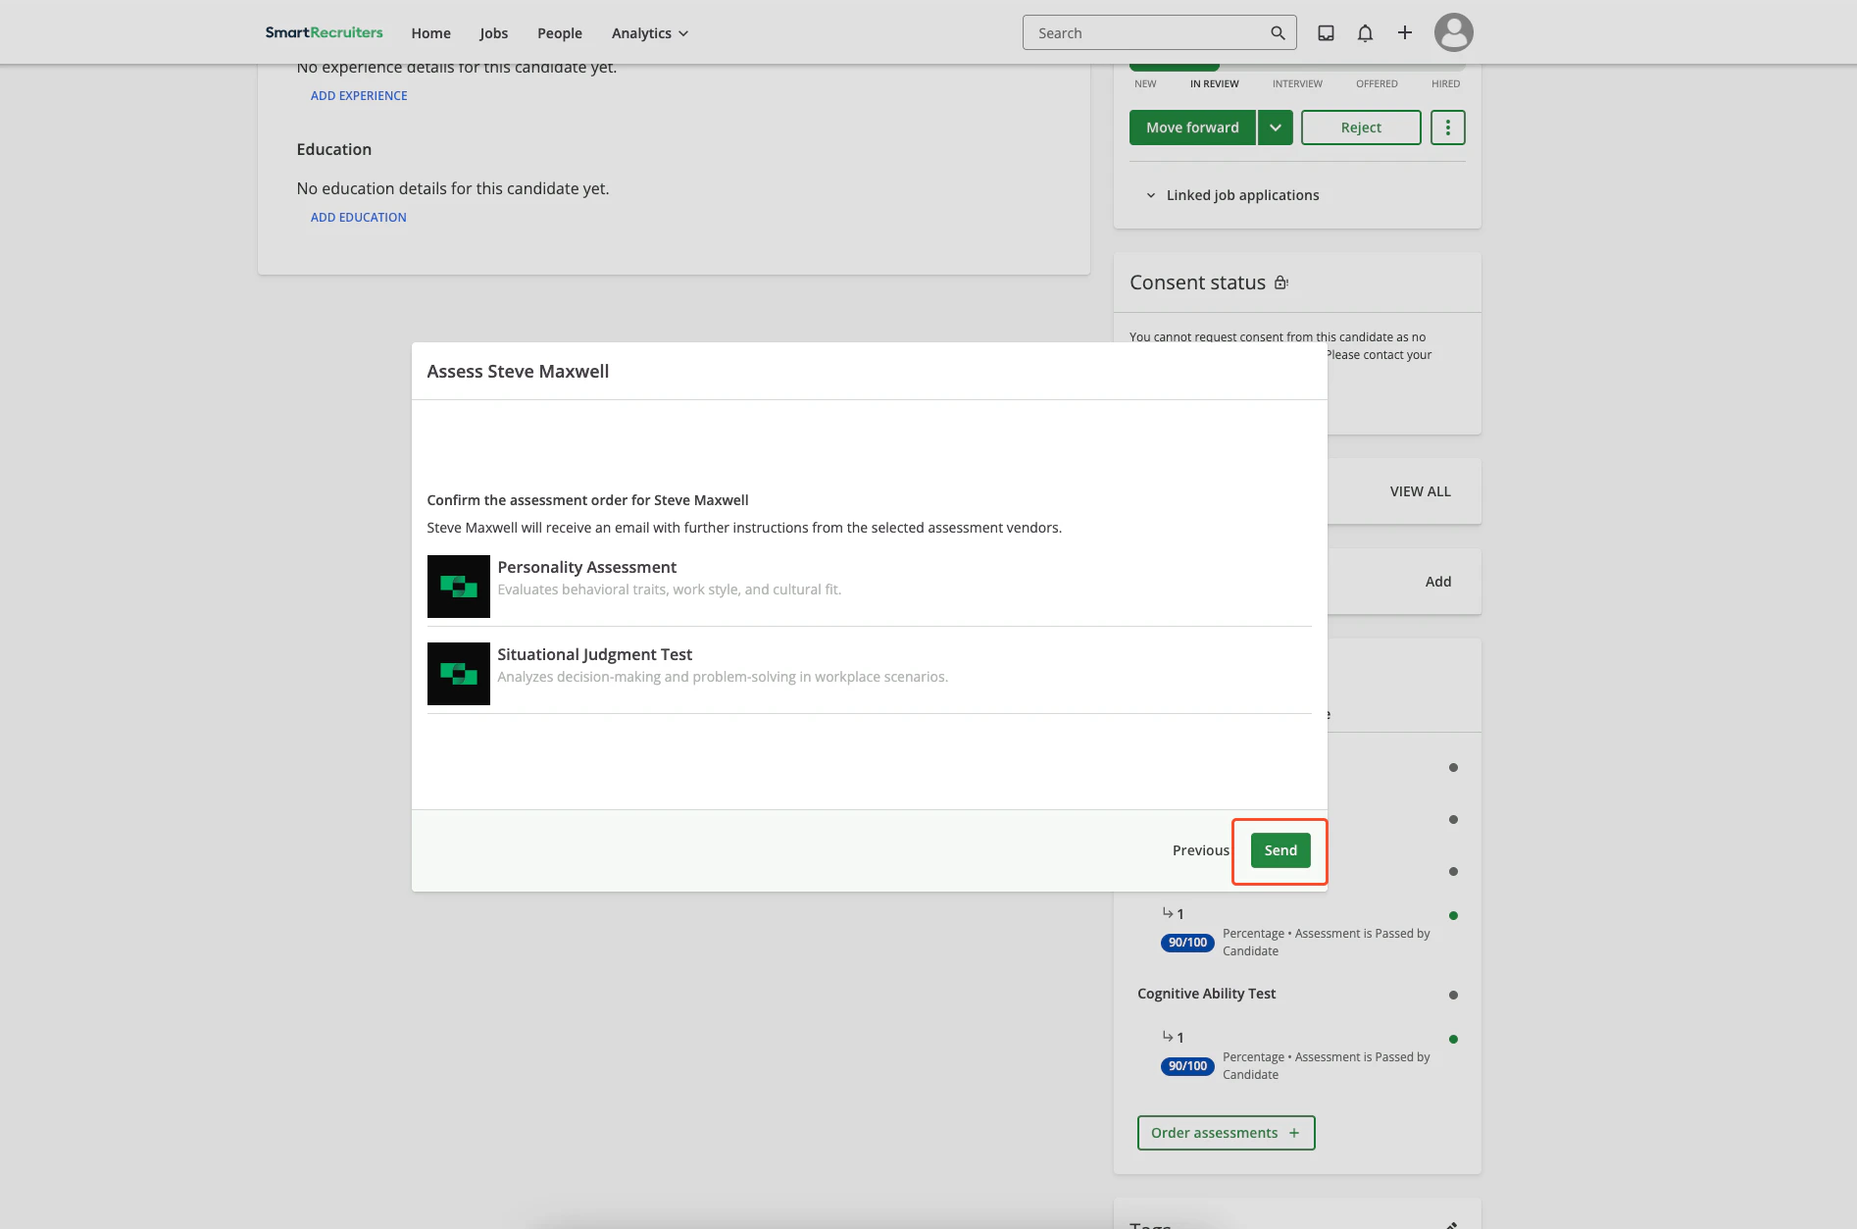The image size is (1857, 1229).
Task: Select the Personality Assessment title
Action: pyautogui.click(x=586, y=567)
